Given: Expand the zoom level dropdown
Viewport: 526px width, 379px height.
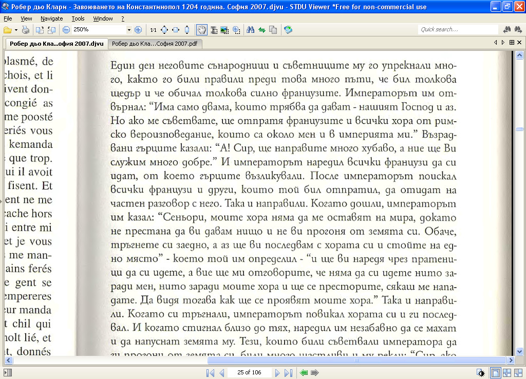Looking at the screenshot, I should [x=129, y=30].
